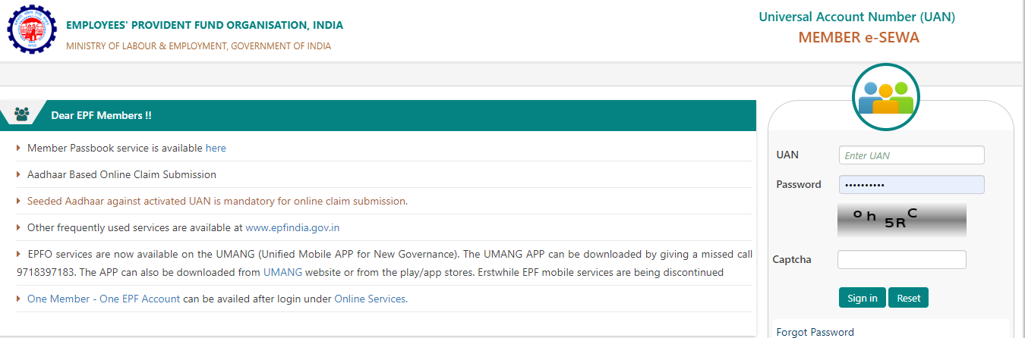Focus the Enter UAN input field
This screenshot has height=338, width=1025.
(x=911, y=155)
